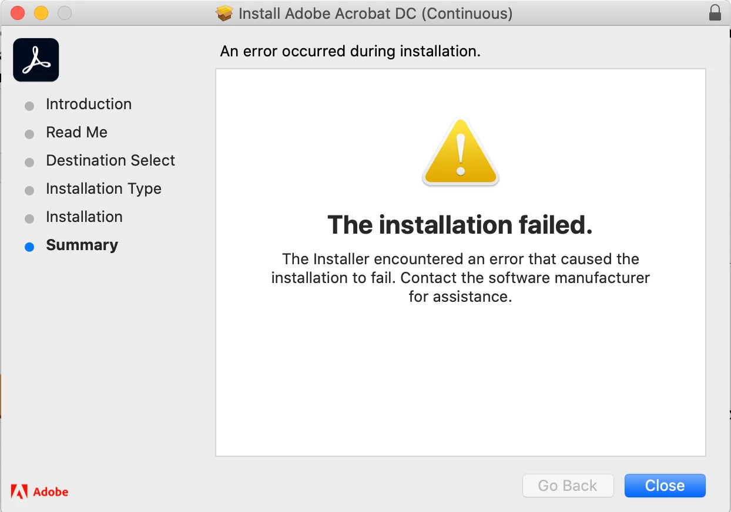This screenshot has height=512, width=731.
Task: Click the Adobe Acrobat logo icon
Action: 36,60
